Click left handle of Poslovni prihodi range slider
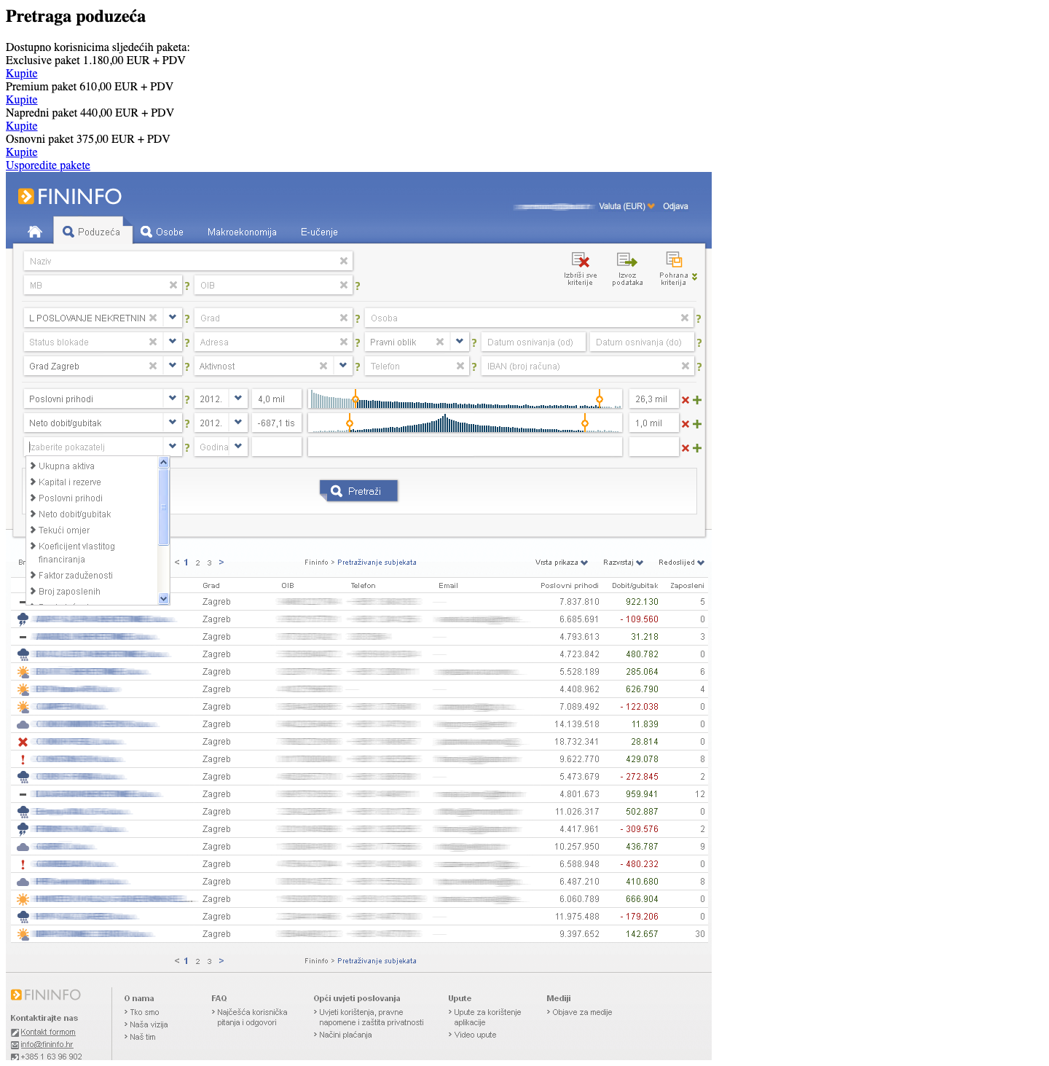The width and height of the screenshot is (1049, 1066). point(355,399)
